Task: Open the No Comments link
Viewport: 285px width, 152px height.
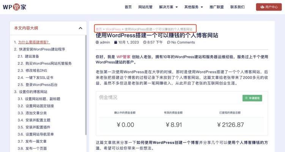Action: coord(183,42)
